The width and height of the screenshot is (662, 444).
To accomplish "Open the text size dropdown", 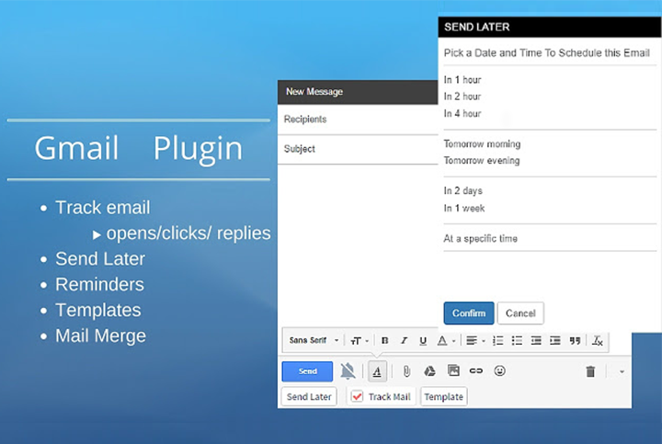I will 360,341.
